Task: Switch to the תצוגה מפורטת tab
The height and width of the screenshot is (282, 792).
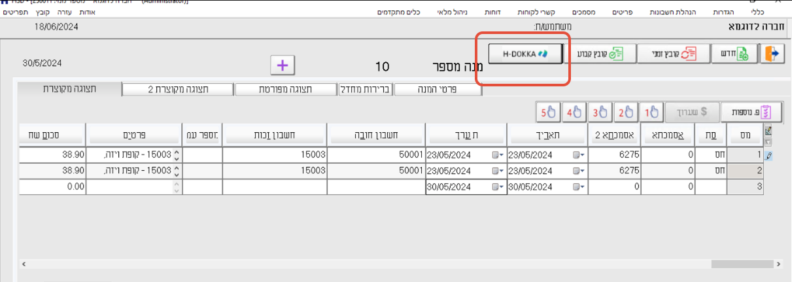Action: [x=286, y=90]
